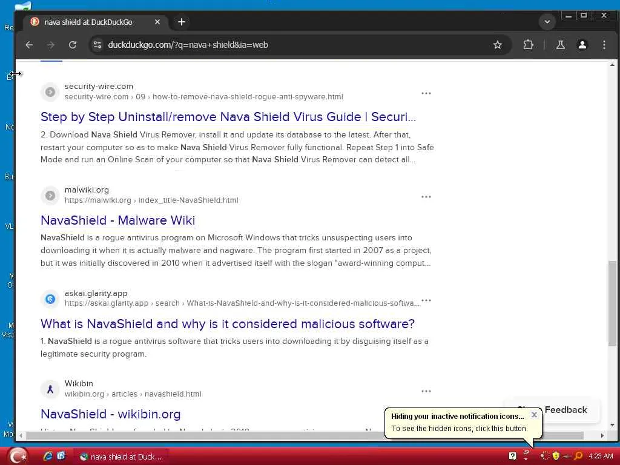This screenshot has width=620, height=465.
Task: Open the Chrome Labs flask icon
Action: (x=560, y=45)
